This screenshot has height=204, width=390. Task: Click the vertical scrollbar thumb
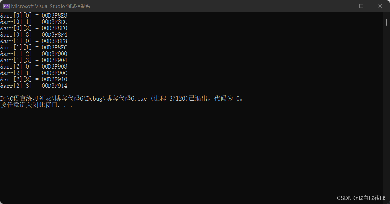[x=386, y=22]
